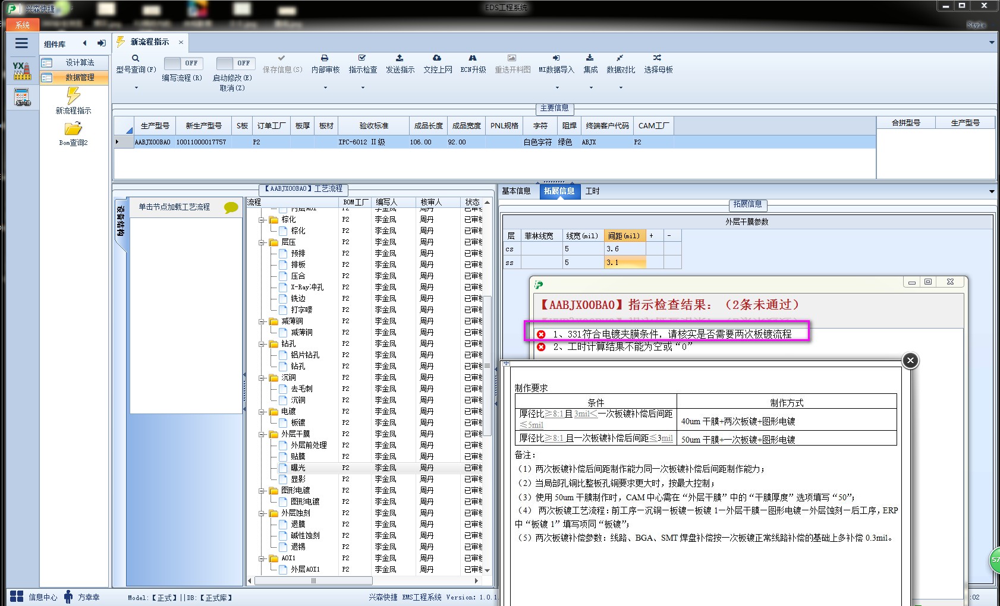Image resolution: width=1000 pixels, height=606 pixels.
Task: Collapse the 电镀 tree node
Action: [262, 412]
